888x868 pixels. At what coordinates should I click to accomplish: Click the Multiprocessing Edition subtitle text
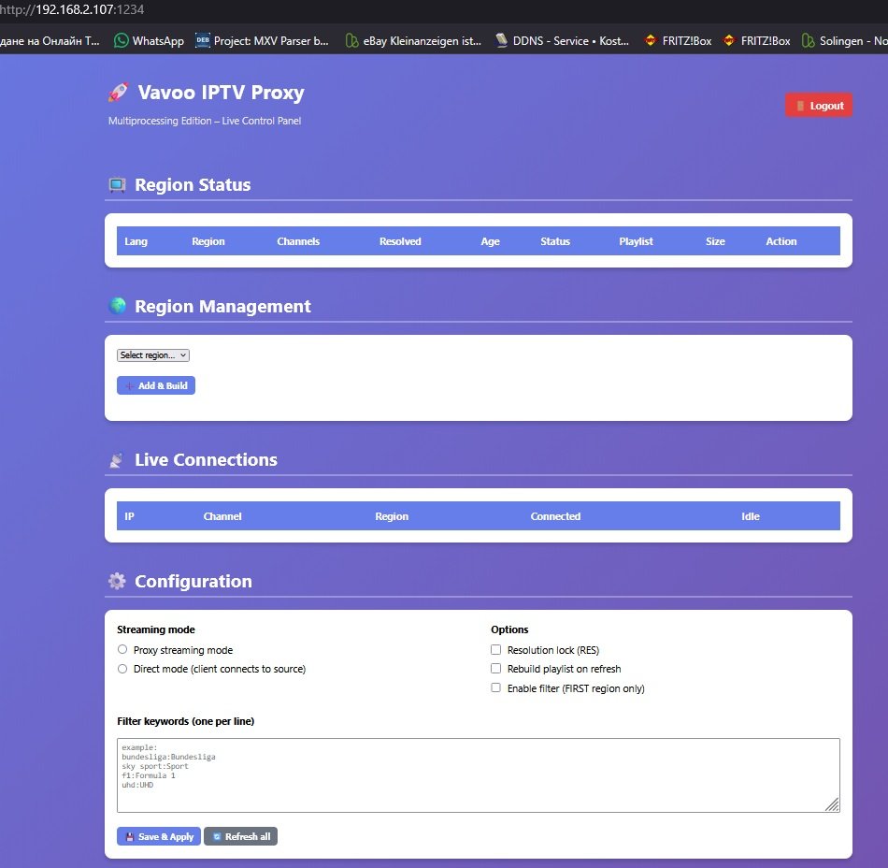click(x=205, y=121)
